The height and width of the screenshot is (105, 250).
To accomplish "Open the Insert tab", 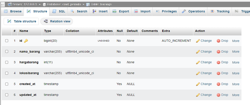I will pyautogui.click(x=100, y=11).
